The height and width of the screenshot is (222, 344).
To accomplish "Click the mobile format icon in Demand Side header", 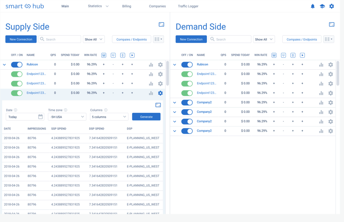I will [293, 55].
